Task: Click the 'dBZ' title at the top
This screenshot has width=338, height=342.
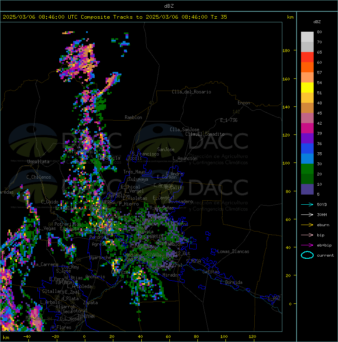Action: pyautogui.click(x=169, y=6)
